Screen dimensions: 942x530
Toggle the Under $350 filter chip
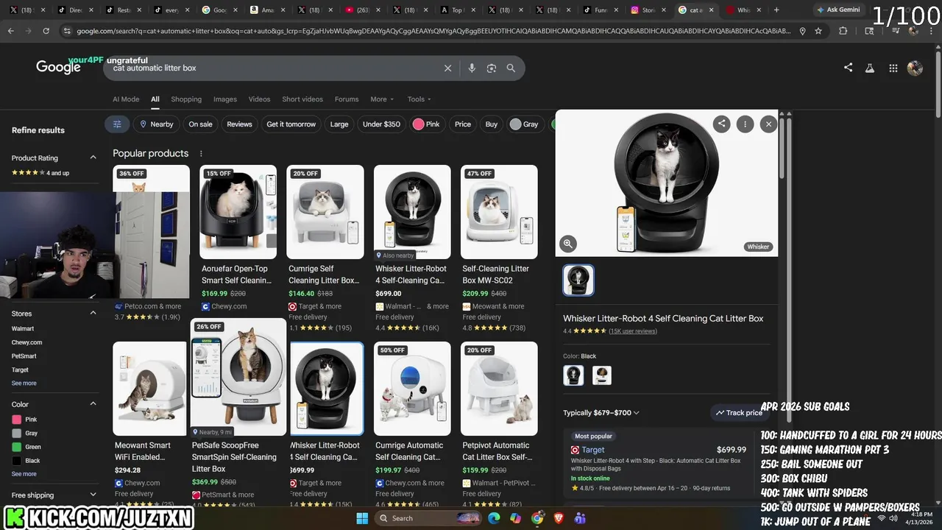point(381,124)
